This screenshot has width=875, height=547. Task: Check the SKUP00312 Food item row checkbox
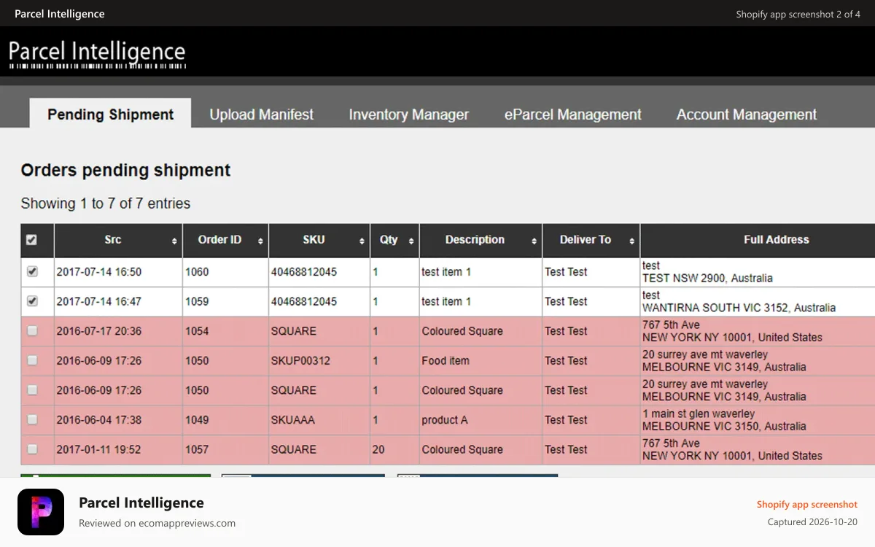[32, 360]
